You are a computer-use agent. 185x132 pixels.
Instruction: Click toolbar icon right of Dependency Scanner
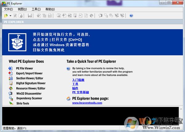pyautogui.click(x=111, y=15)
